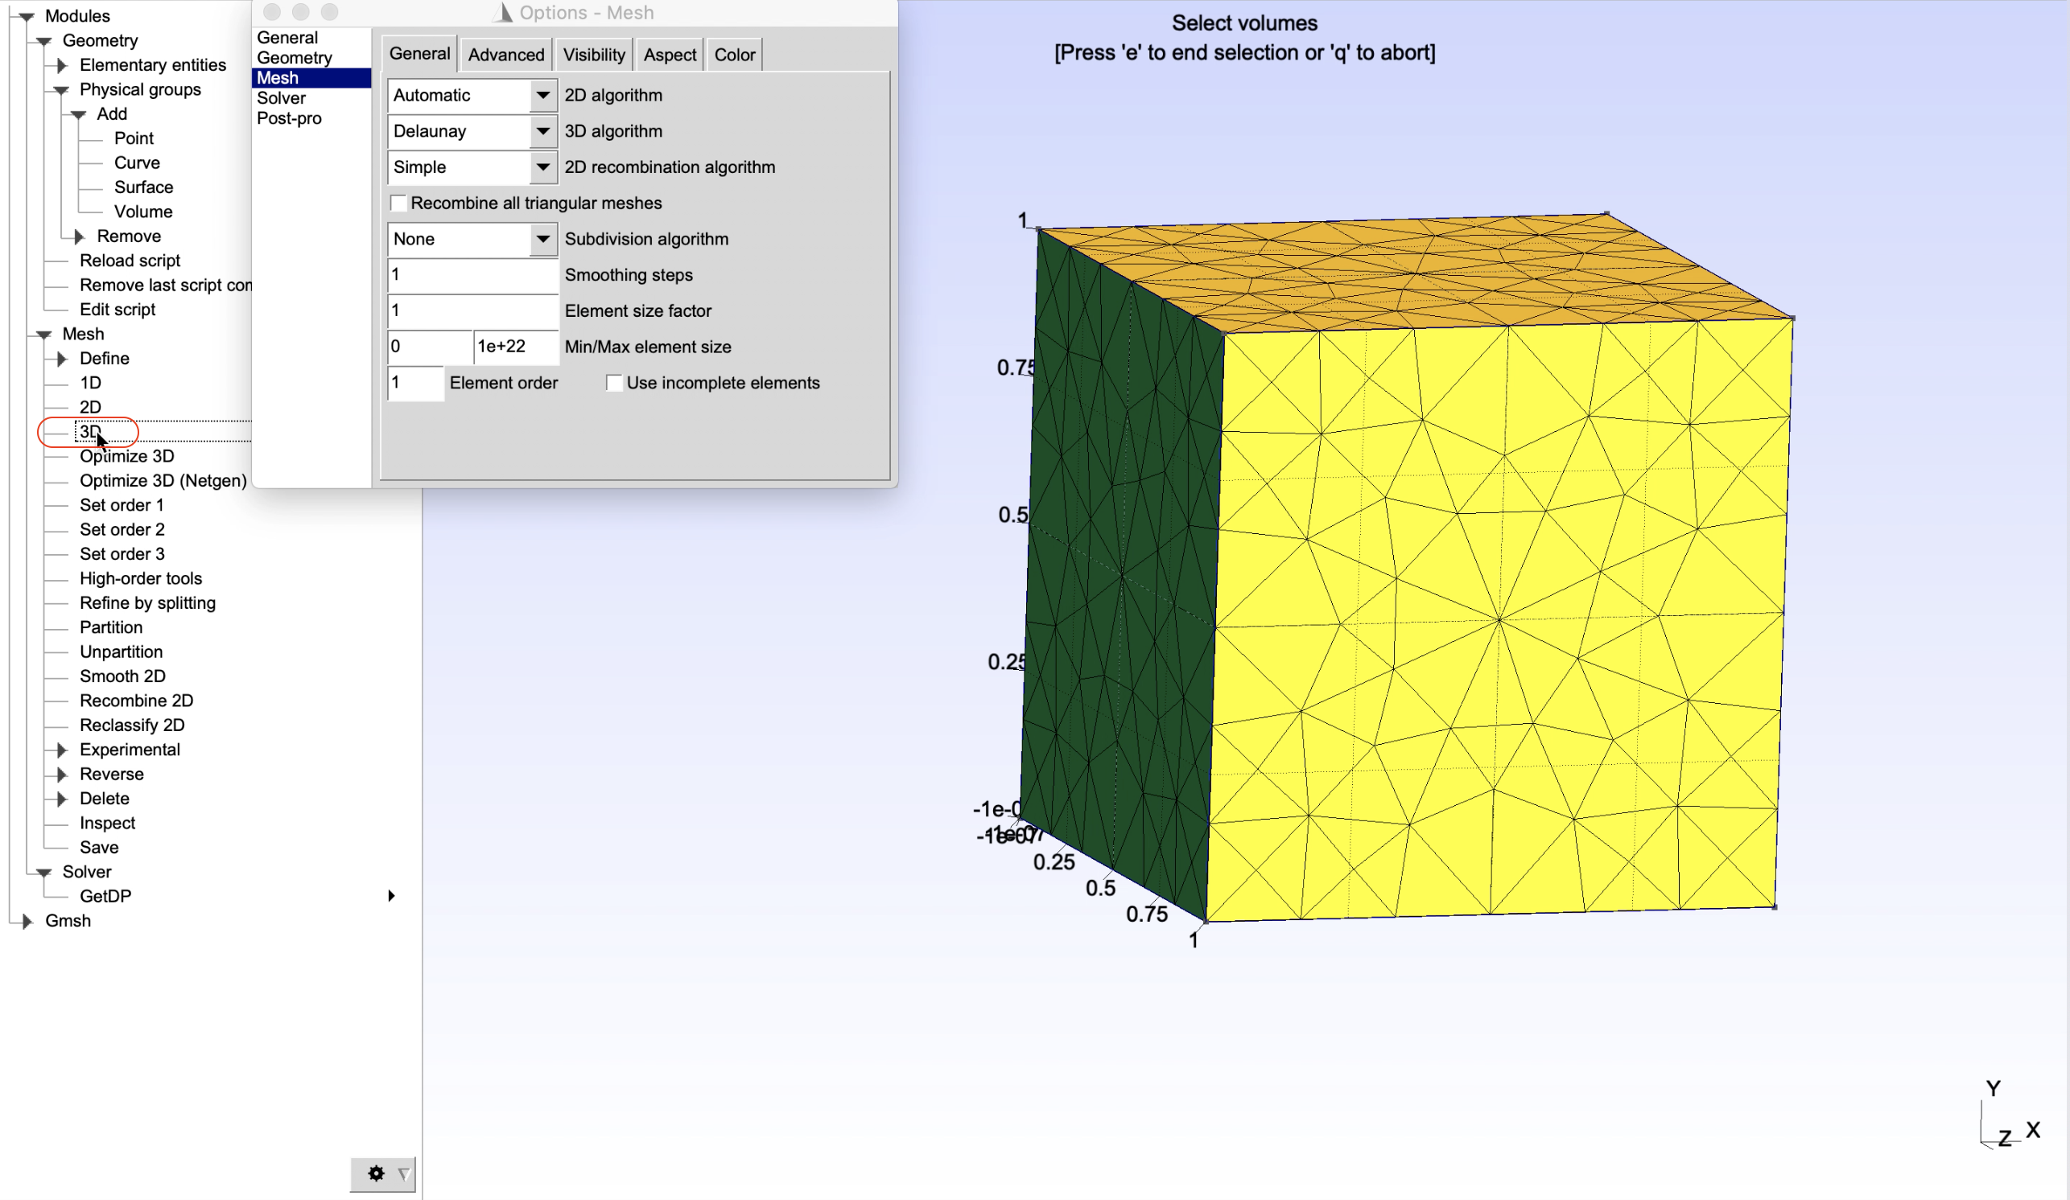
Task: Expand the Define mesh node
Action: click(x=62, y=358)
